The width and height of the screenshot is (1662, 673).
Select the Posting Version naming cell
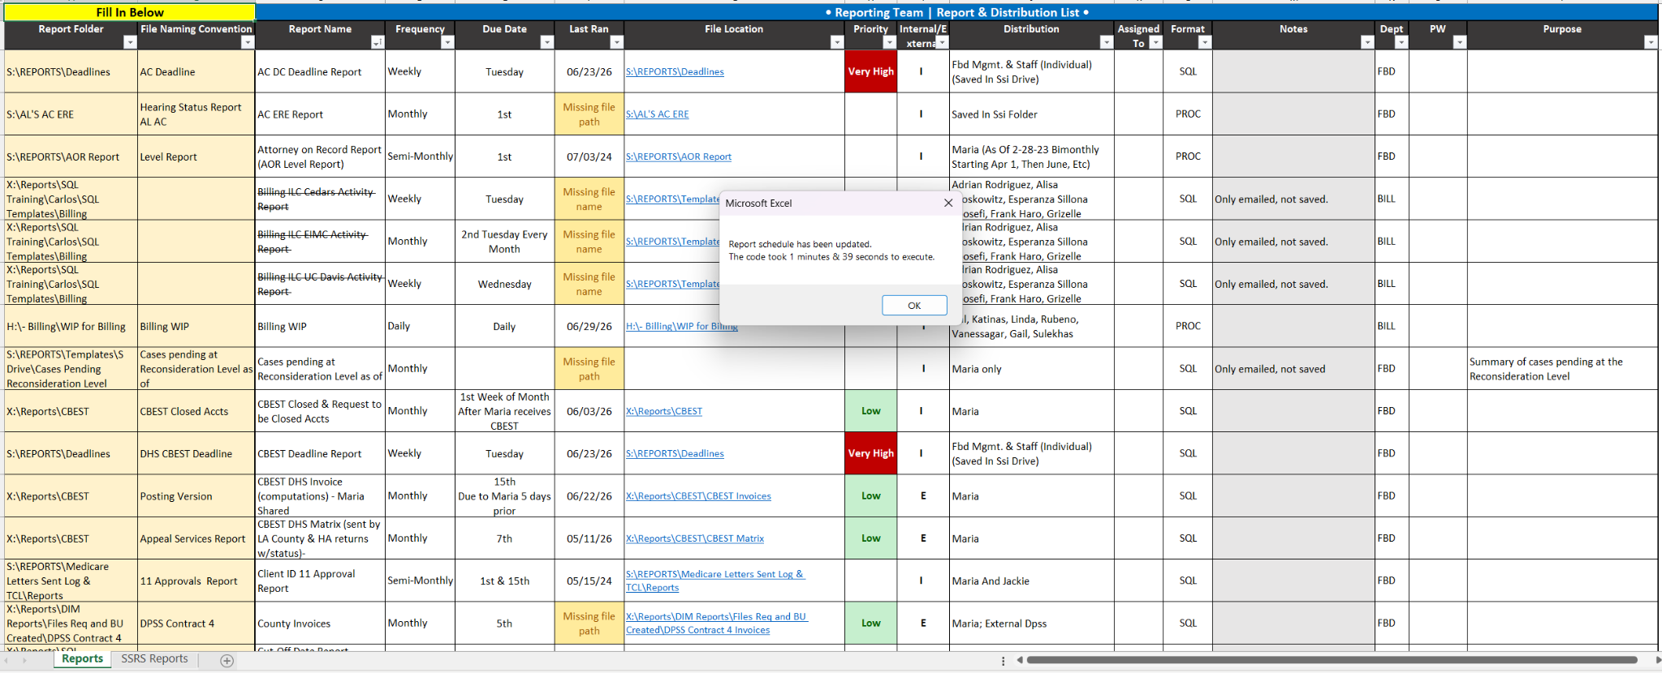(x=196, y=496)
